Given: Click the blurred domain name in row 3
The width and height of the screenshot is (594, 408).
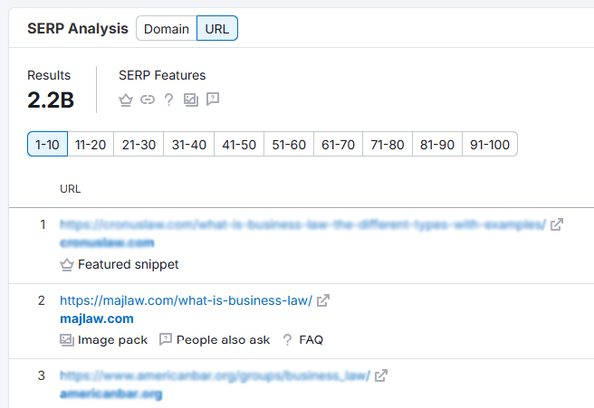Looking at the screenshot, I should tap(111, 394).
